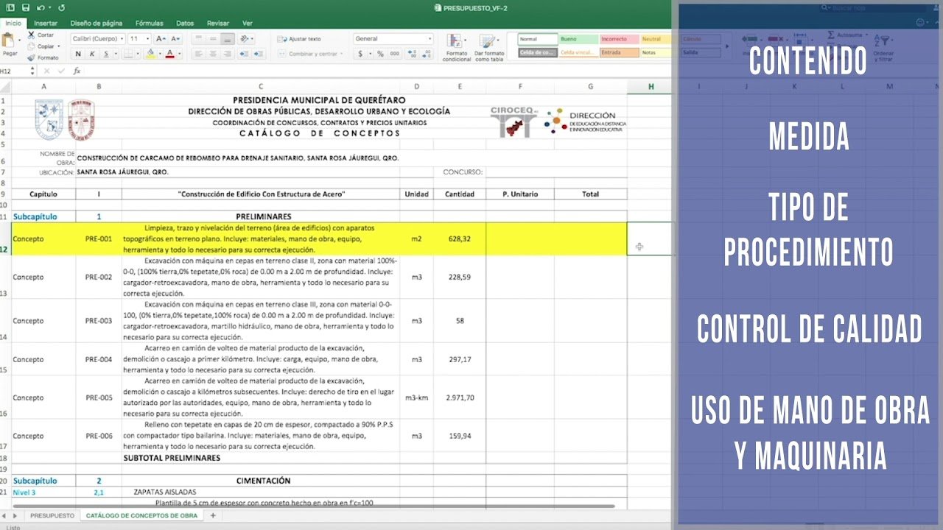Click the Save icon in title bar
This screenshot has height=530, width=943.
tap(26, 8)
